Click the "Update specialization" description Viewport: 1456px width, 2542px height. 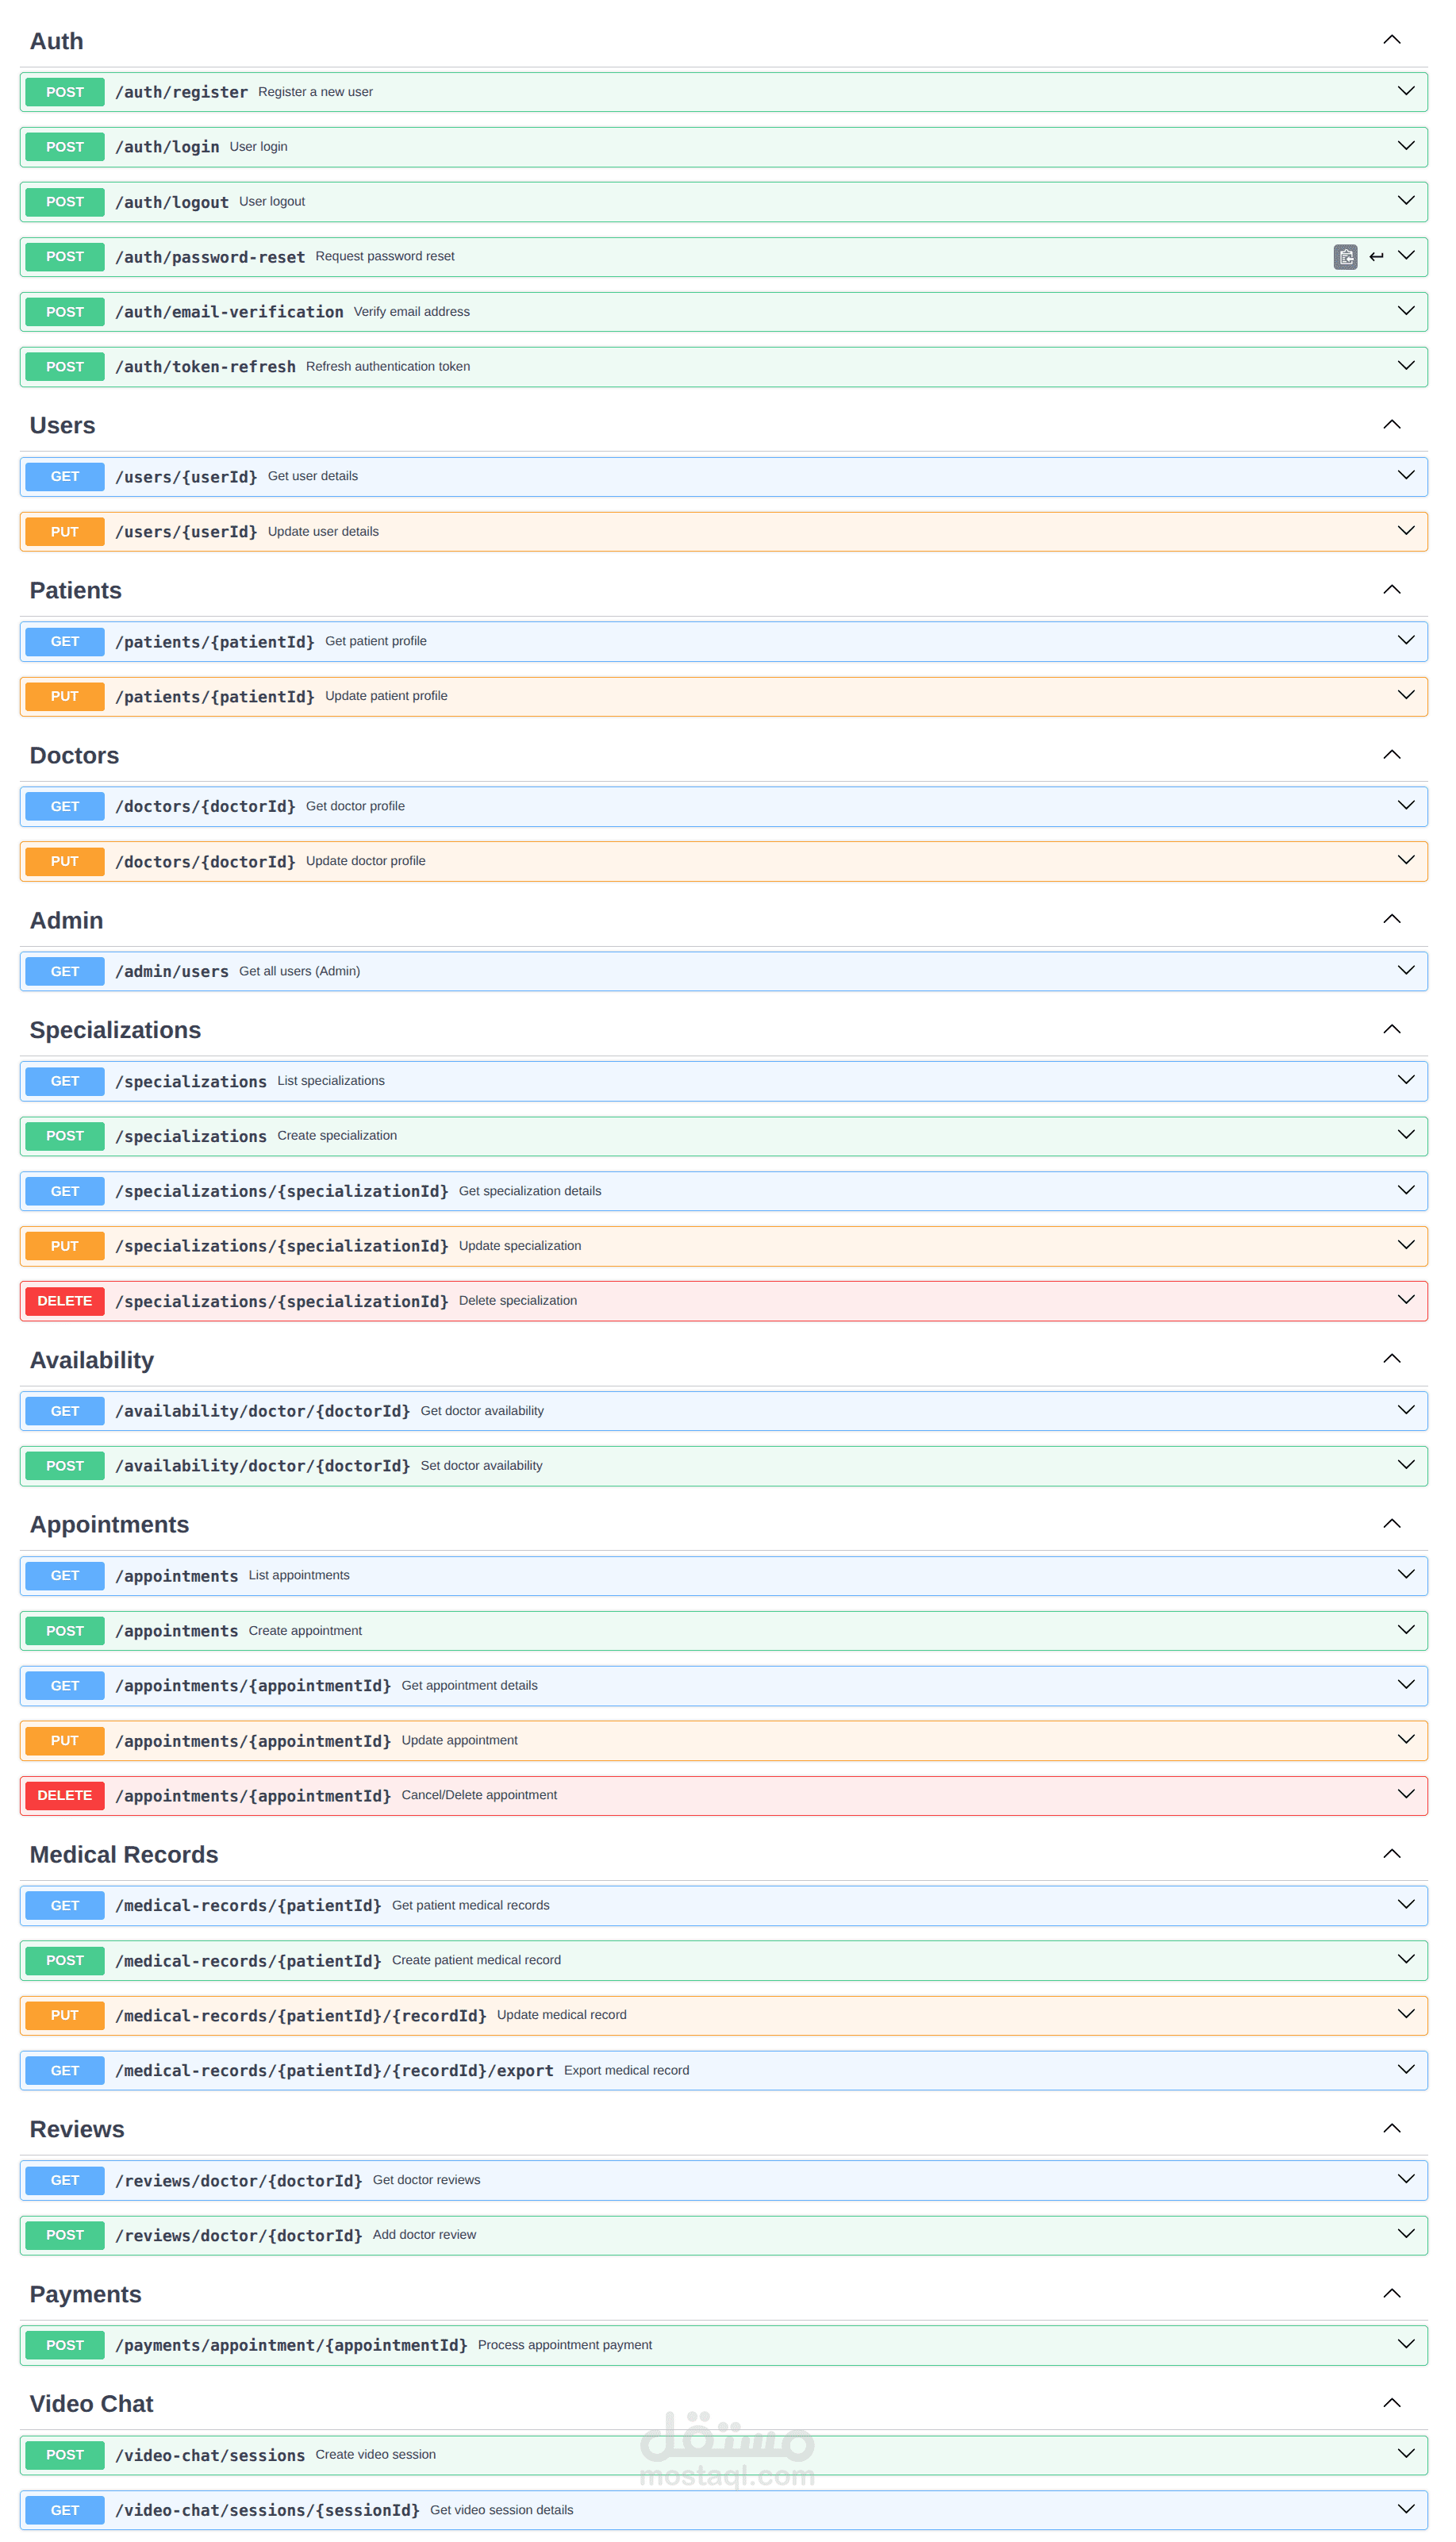520,1246
